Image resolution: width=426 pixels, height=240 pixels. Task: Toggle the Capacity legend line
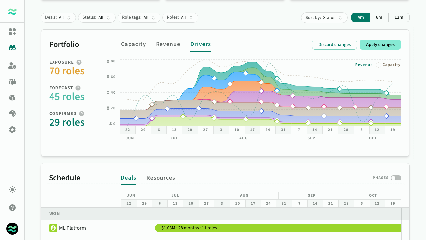click(x=388, y=65)
